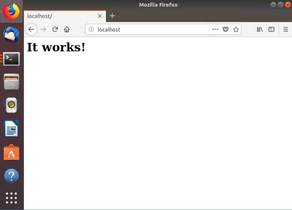This screenshot has height=210, width=292.
Task: Open Ubuntu Software from the dock
Action: pyautogui.click(x=11, y=152)
